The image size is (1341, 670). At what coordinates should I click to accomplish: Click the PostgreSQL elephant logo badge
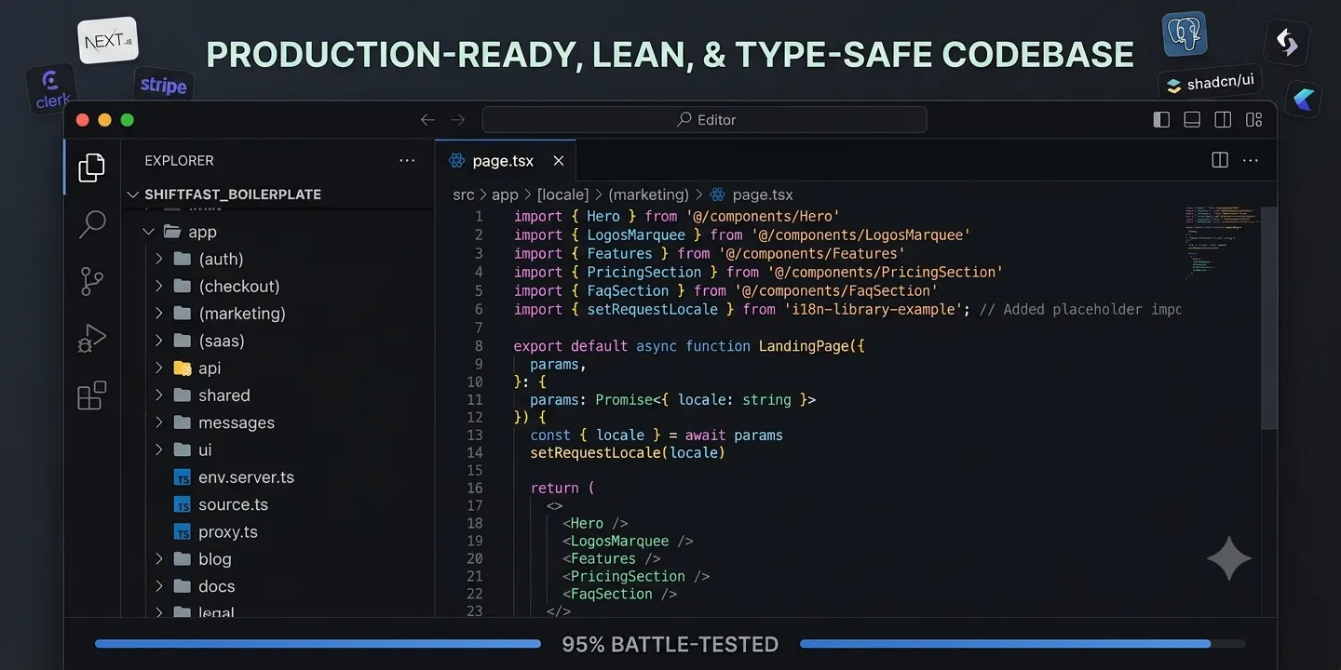click(1185, 34)
